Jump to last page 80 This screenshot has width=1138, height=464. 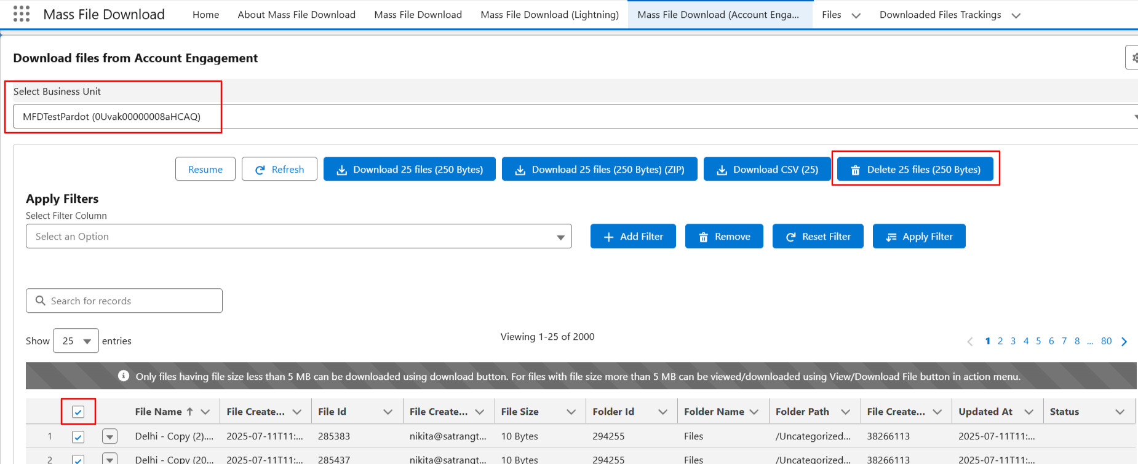(1106, 341)
